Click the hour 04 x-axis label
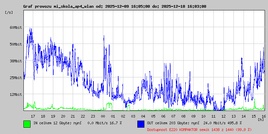Viewport: 268px width, 134px height. (143, 116)
